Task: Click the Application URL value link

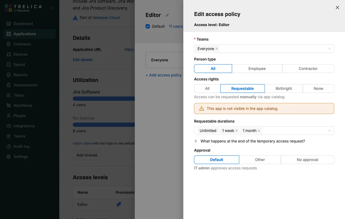Action: (x=130, y=49)
